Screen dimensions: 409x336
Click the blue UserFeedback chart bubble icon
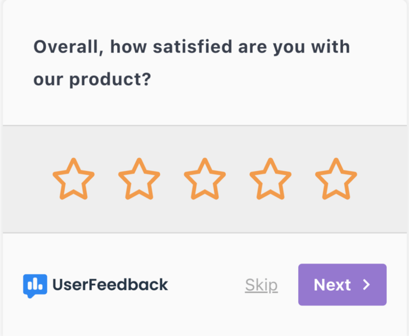point(35,285)
